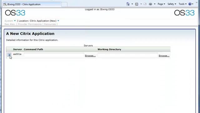Click the blue Help icon
This screenshot has height=113, width=200.
pos(190,4)
